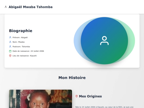Click the person icon next to Nom
The height and width of the screenshot is (108, 144).
coord(10,42)
